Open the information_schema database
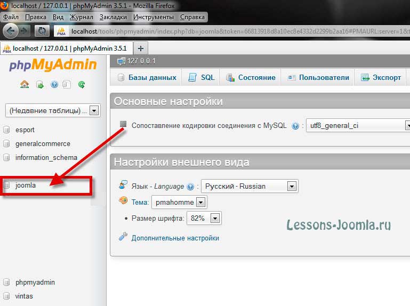 click(x=46, y=158)
